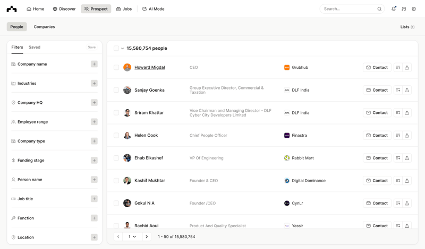Add Ehab Elkashef to a list

coord(398,158)
